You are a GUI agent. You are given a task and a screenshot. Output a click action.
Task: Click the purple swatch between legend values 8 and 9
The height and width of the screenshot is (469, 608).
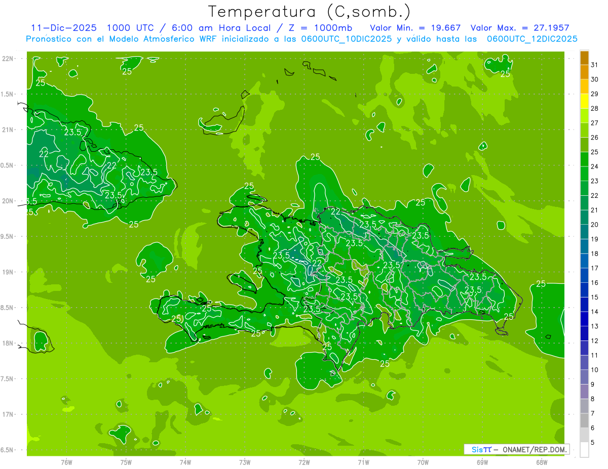(x=584, y=392)
